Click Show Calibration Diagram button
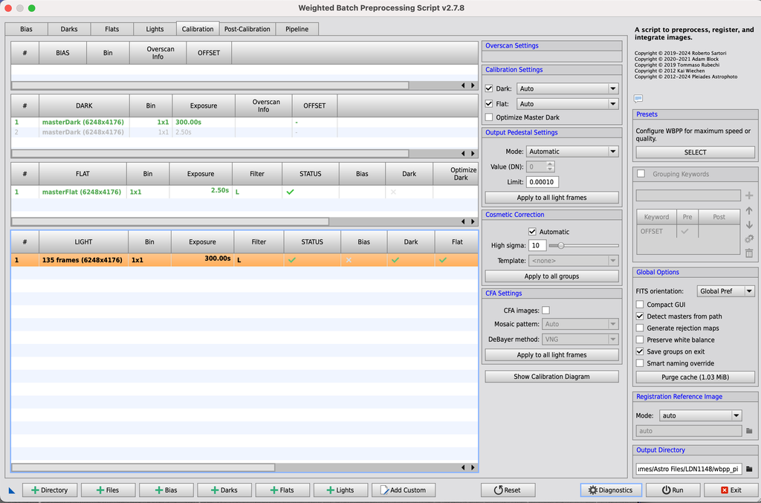 (x=551, y=377)
